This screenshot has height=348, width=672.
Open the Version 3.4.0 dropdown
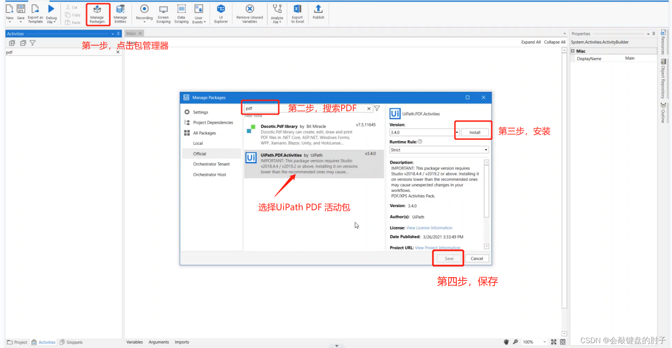pos(457,132)
